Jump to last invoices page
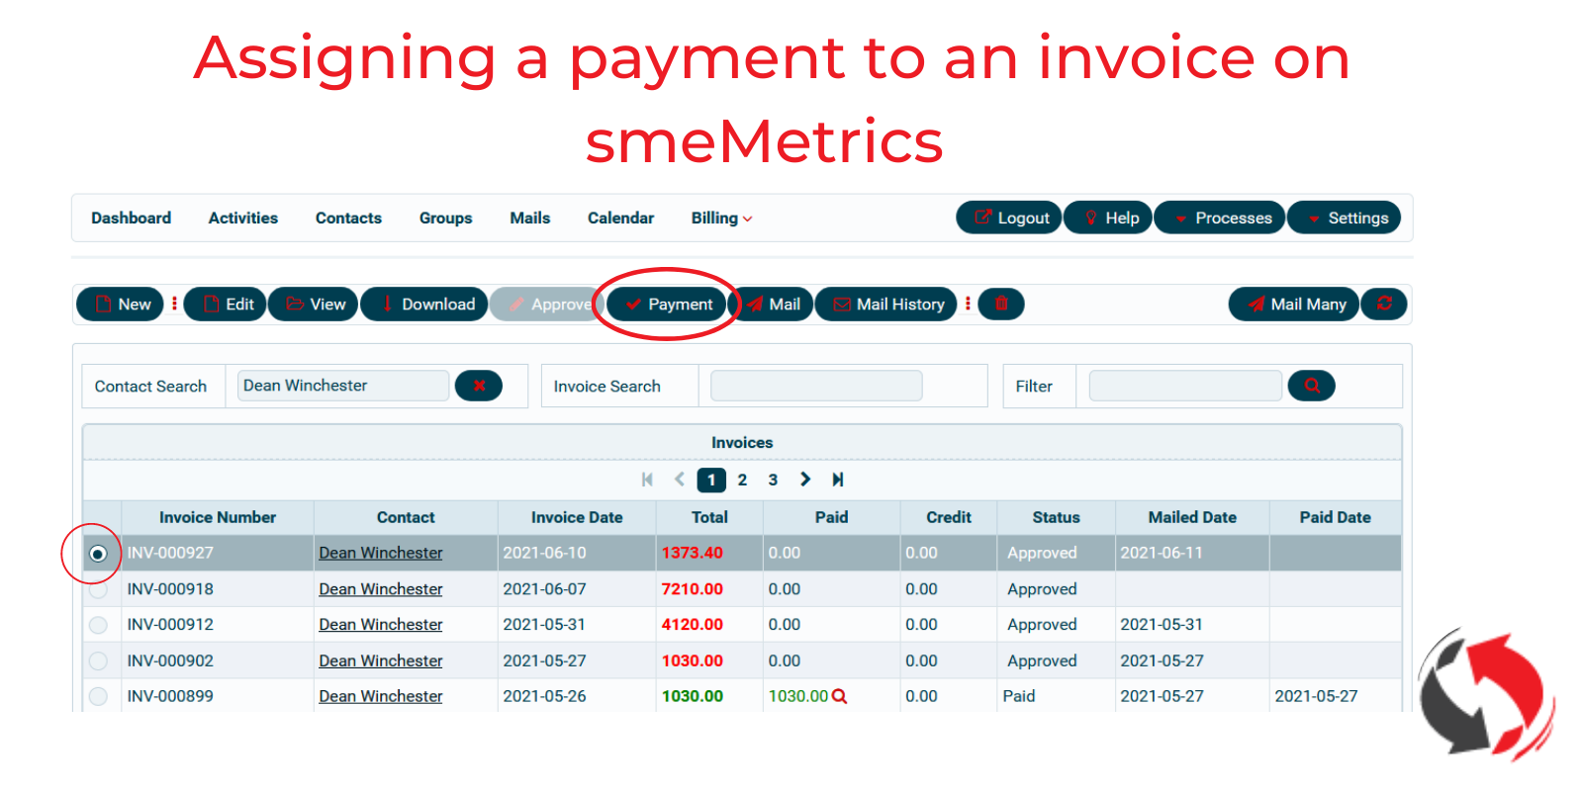The width and height of the screenshot is (1583, 791). click(x=838, y=480)
